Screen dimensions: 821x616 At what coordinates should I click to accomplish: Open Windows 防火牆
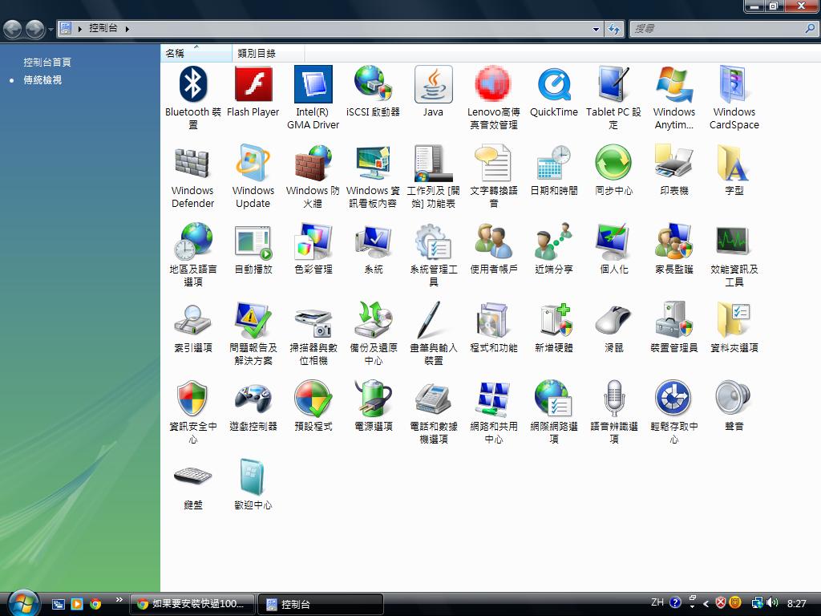pos(313,176)
